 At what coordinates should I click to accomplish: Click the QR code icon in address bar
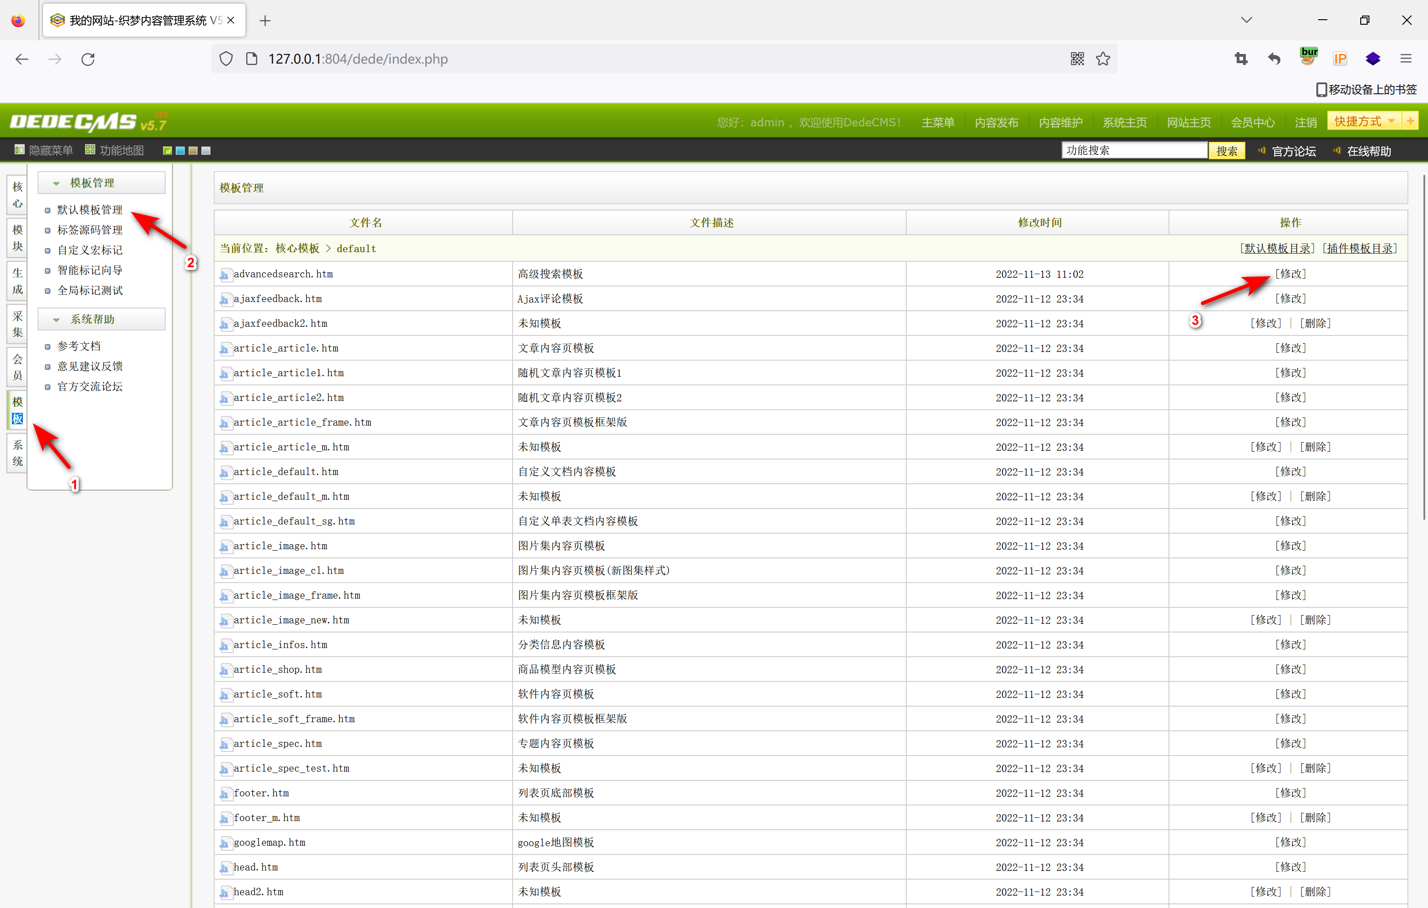click(1077, 59)
